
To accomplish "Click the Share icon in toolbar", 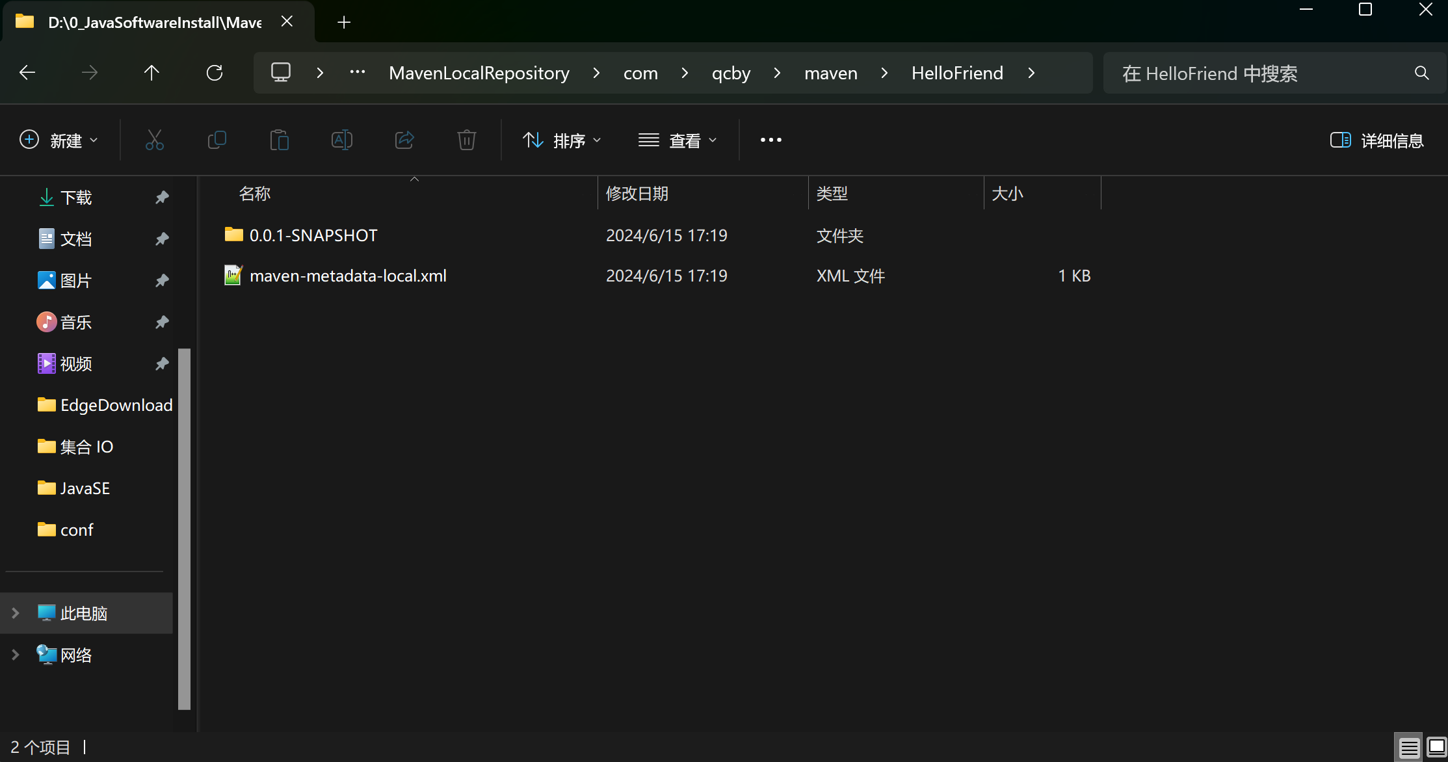I will tap(404, 140).
